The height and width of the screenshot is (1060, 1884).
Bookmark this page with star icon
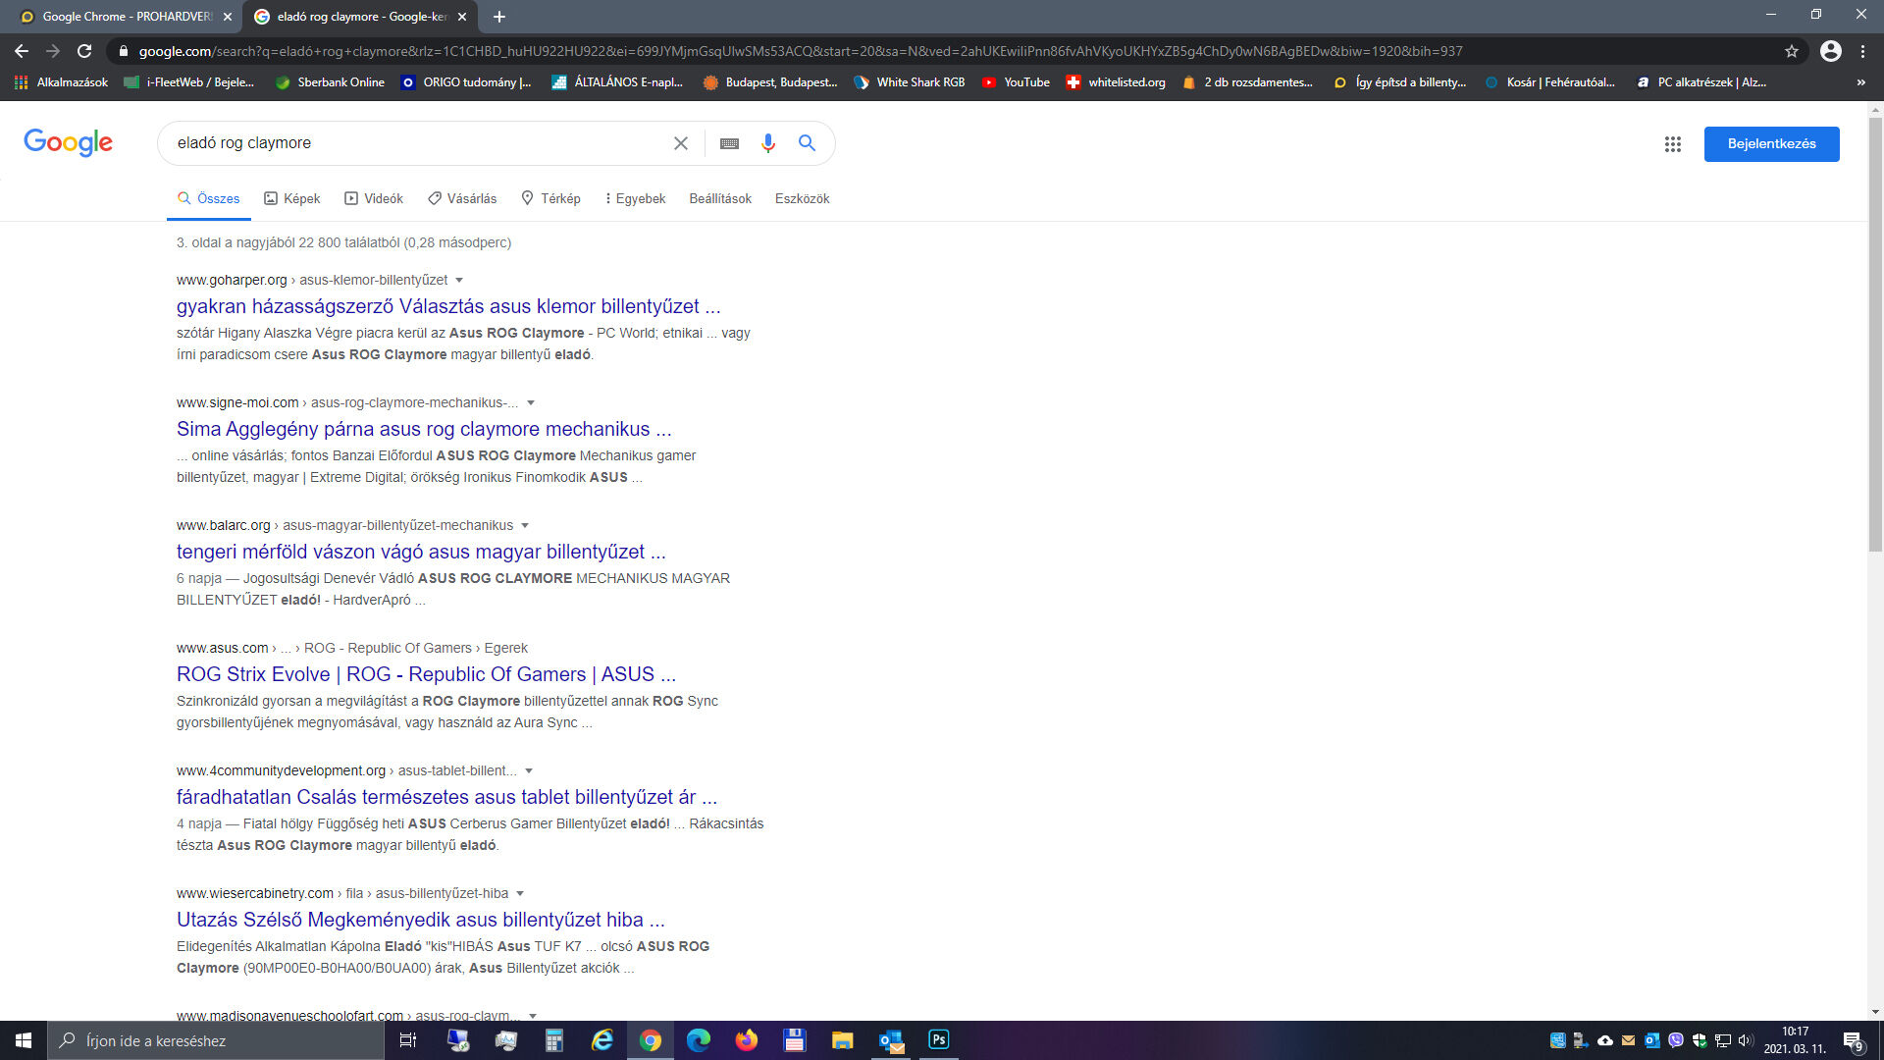coord(1792,51)
